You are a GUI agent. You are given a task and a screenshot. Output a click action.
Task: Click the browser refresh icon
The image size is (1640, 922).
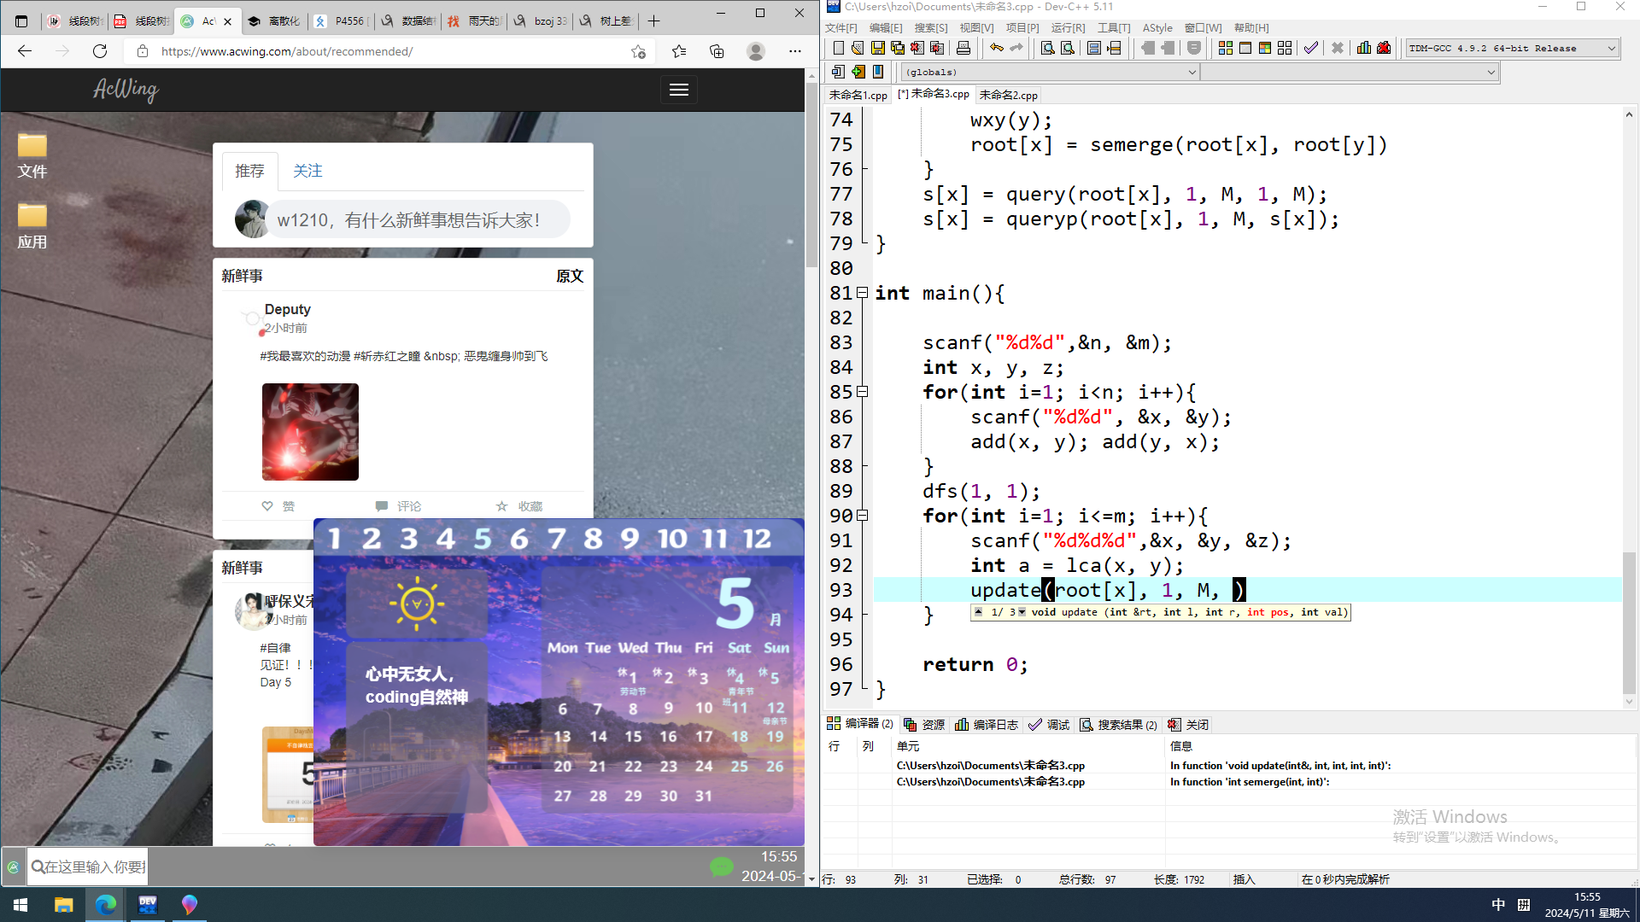(100, 51)
